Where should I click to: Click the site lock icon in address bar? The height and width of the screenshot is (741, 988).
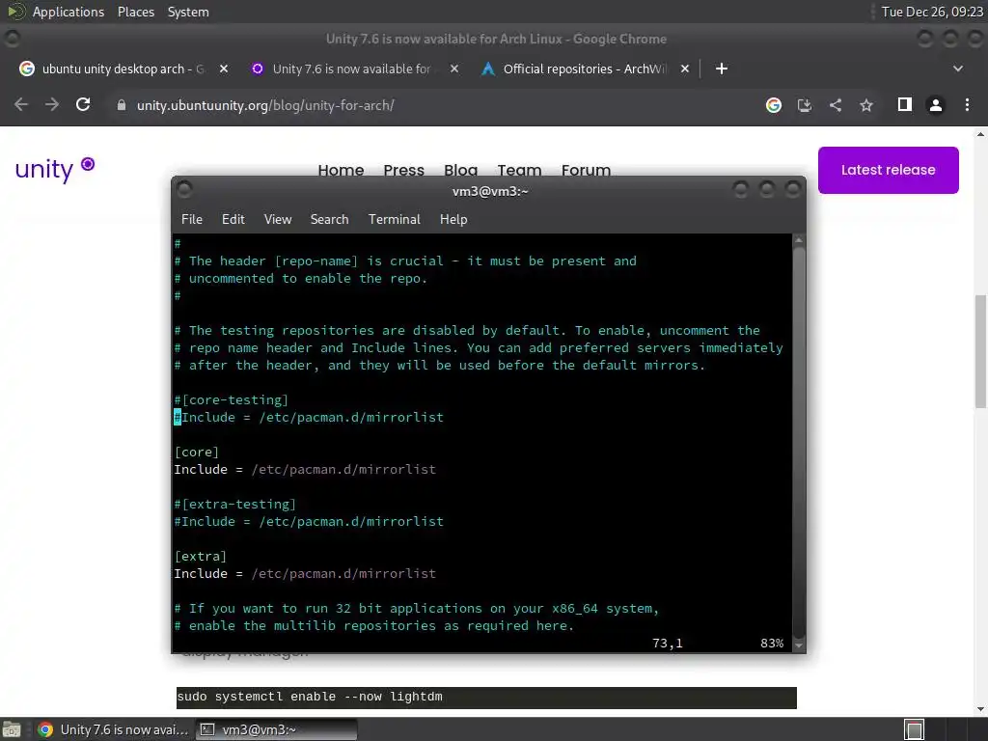tap(122, 105)
